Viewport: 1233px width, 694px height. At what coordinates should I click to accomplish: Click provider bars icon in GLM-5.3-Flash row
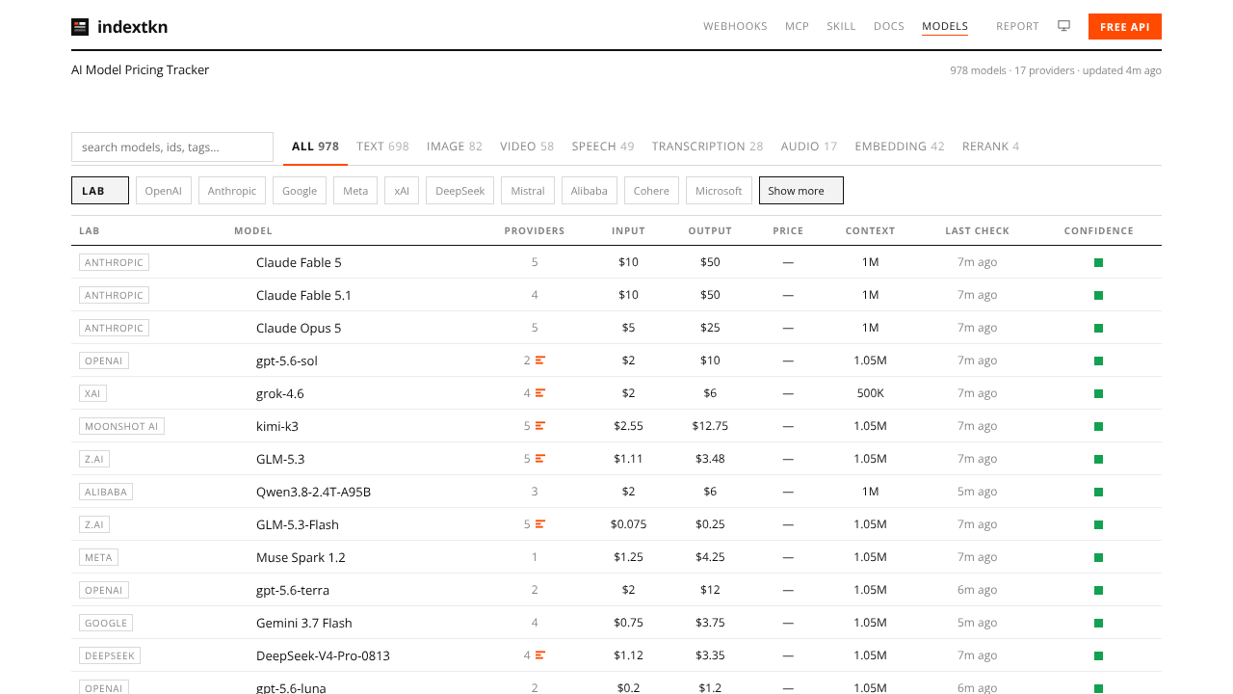(x=540, y=524)
